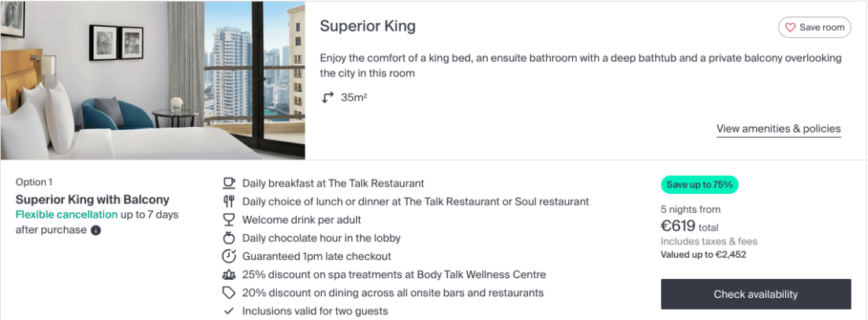
Task: Click the Flexible cancellation text
Action: (66, 215)
